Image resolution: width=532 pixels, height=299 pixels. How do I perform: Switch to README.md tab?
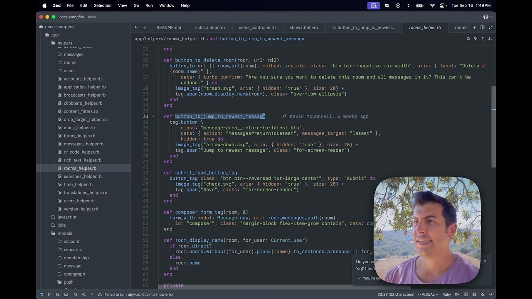tap(169, 27)
